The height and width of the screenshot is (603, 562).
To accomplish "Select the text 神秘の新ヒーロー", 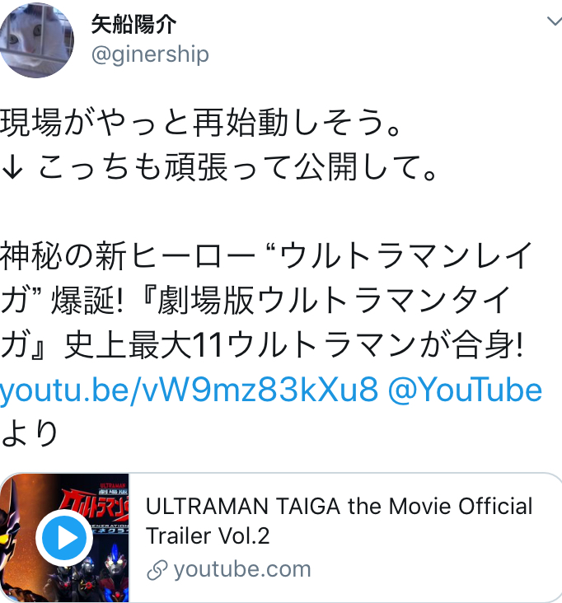I will (x=127, y=255).
